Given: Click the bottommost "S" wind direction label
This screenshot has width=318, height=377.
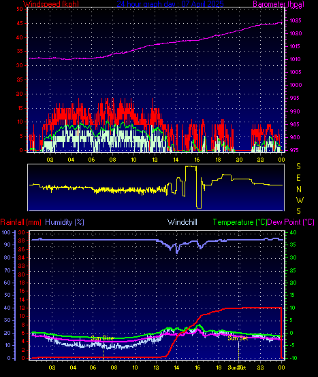Looking at the screenshot, I should point(298,211).
